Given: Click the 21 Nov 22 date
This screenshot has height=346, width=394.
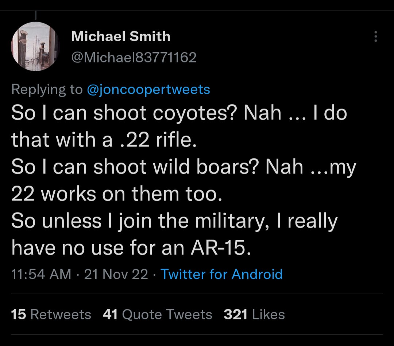Looking at the screenshot, I should 116,274.
